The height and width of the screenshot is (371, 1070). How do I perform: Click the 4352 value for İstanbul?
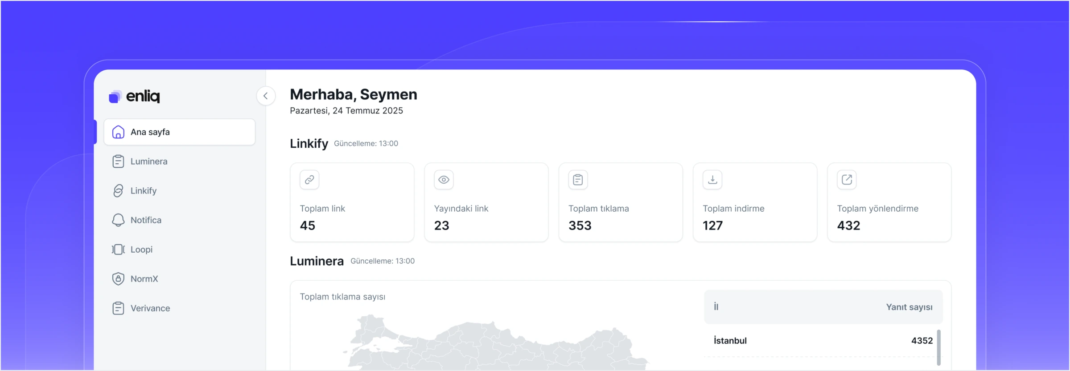tap(922, 341)
